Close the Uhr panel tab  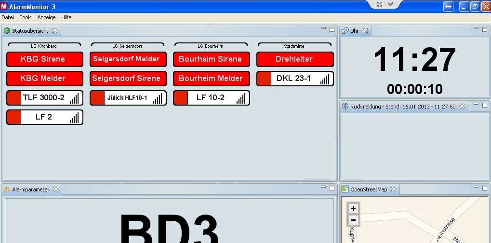point(365,30)
